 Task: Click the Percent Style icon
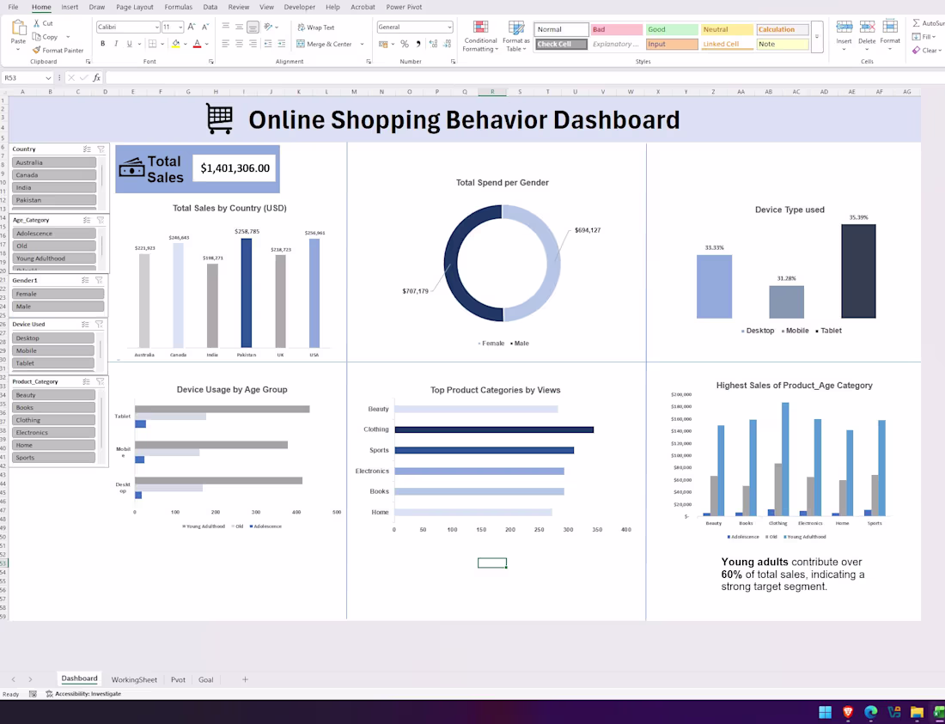405,43
